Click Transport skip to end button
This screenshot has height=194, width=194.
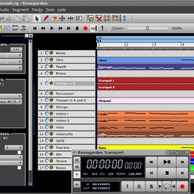(182, 173)
